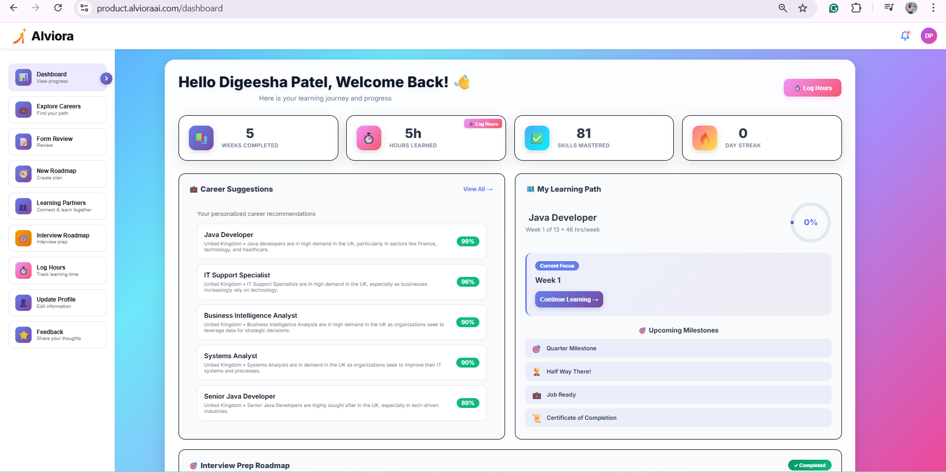Collapse the sidebar with the arrow button
The image size is (946, 473).
click(106, 78)
